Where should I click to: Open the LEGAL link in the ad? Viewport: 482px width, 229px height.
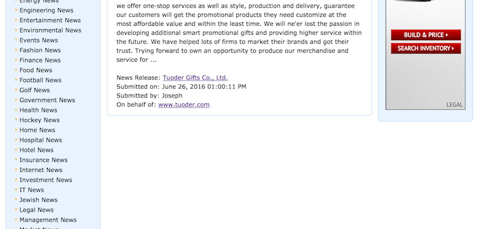(x=454, y=105)
